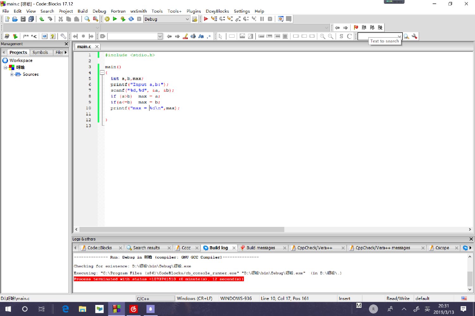This screenshot has width=475, height=316.
Task: Start debugging with the red arrow icon
Action: pyautogui.click(x=206, y=19)
